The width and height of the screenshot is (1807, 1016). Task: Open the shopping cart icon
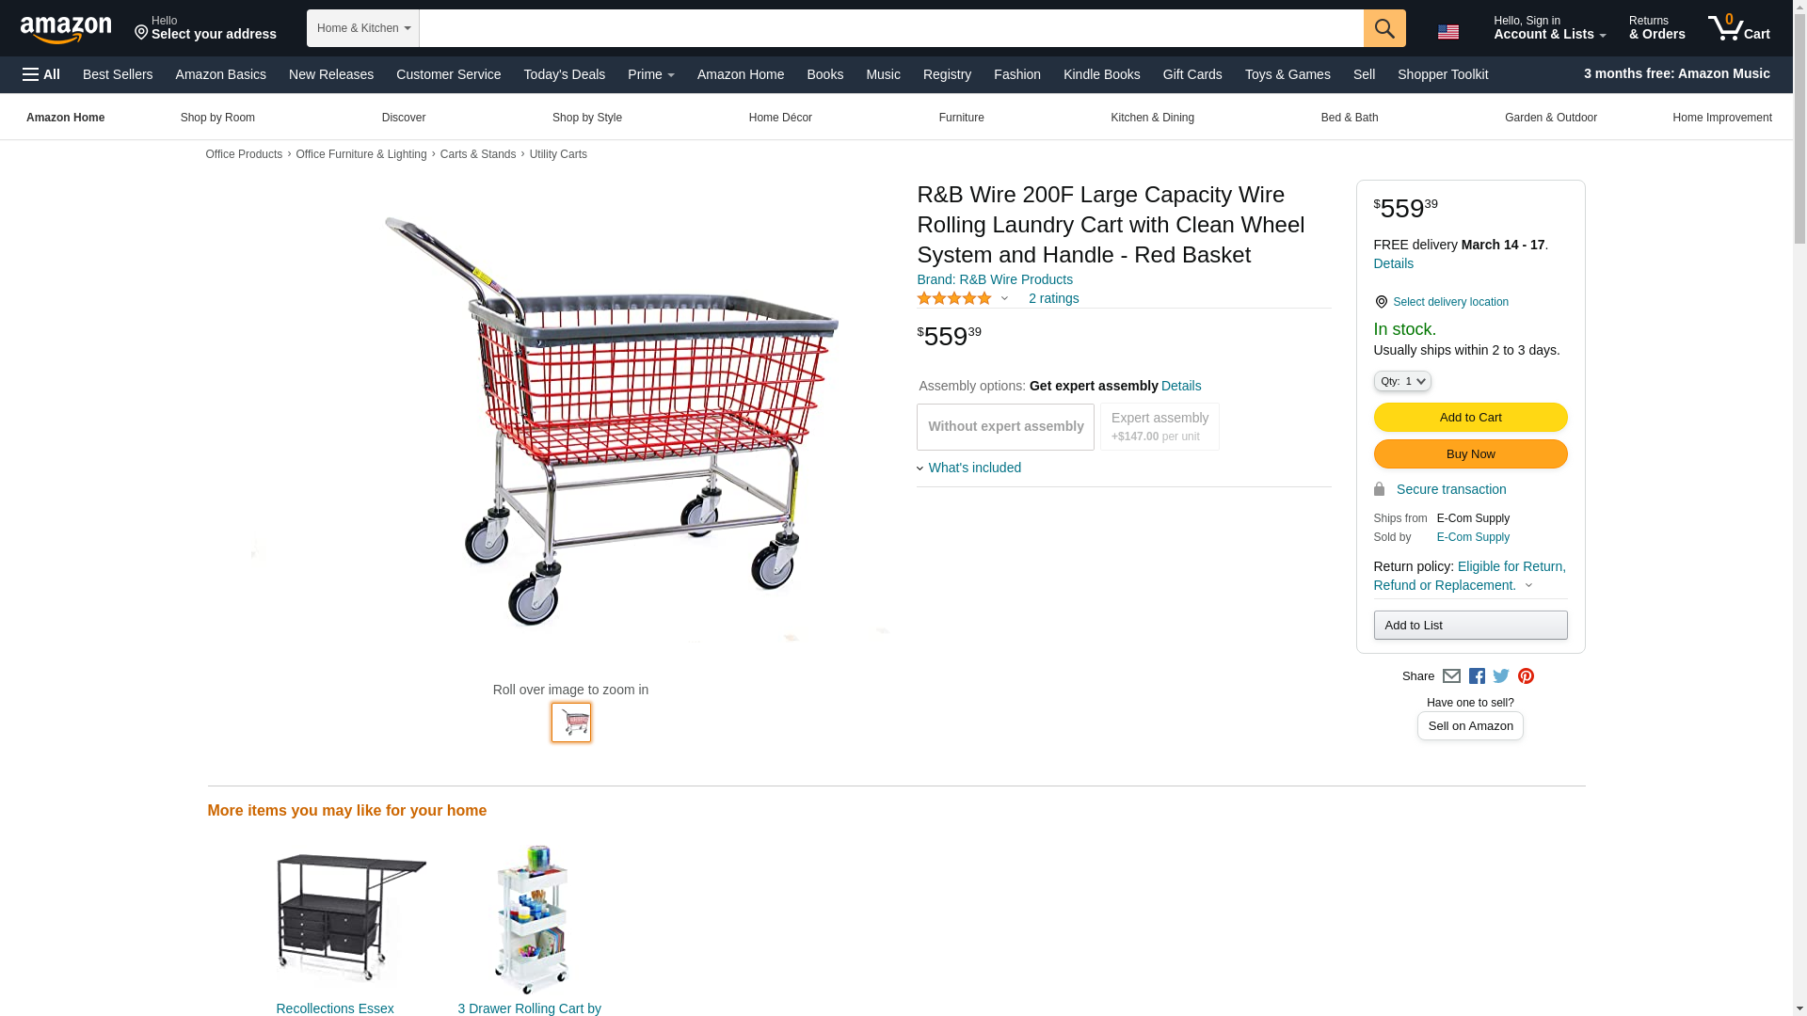pos(1737,28)
